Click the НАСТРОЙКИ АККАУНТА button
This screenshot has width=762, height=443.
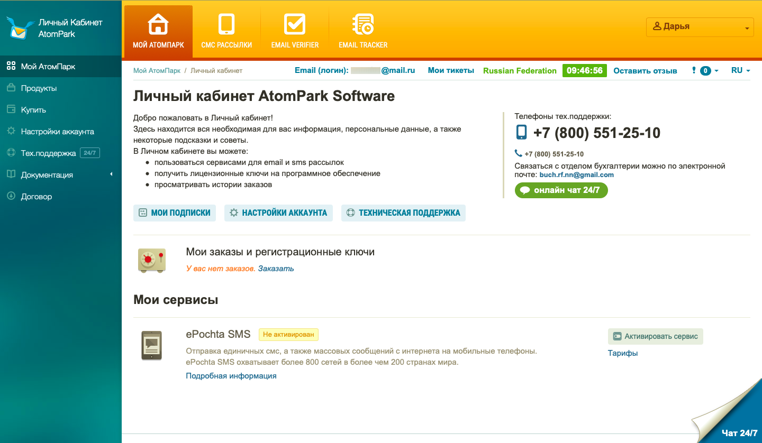(278, 213)
